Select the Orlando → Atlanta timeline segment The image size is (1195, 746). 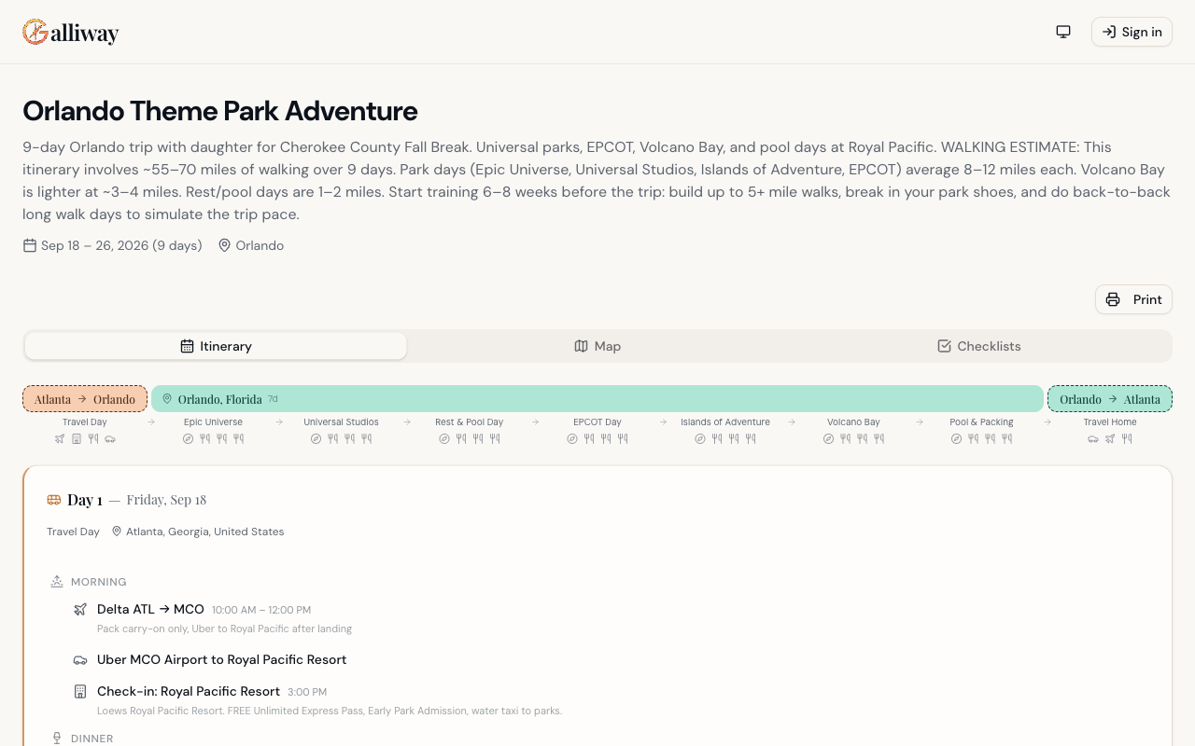click(x=1110, y=399)
